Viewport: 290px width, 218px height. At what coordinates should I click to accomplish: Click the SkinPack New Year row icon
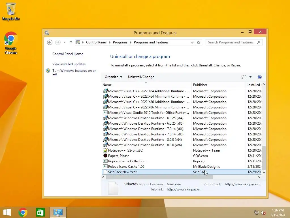105,172
